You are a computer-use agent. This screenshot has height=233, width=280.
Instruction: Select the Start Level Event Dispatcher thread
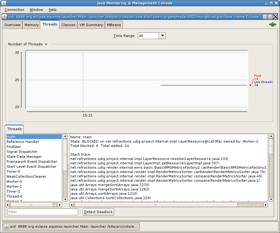[x=34, y=167]
